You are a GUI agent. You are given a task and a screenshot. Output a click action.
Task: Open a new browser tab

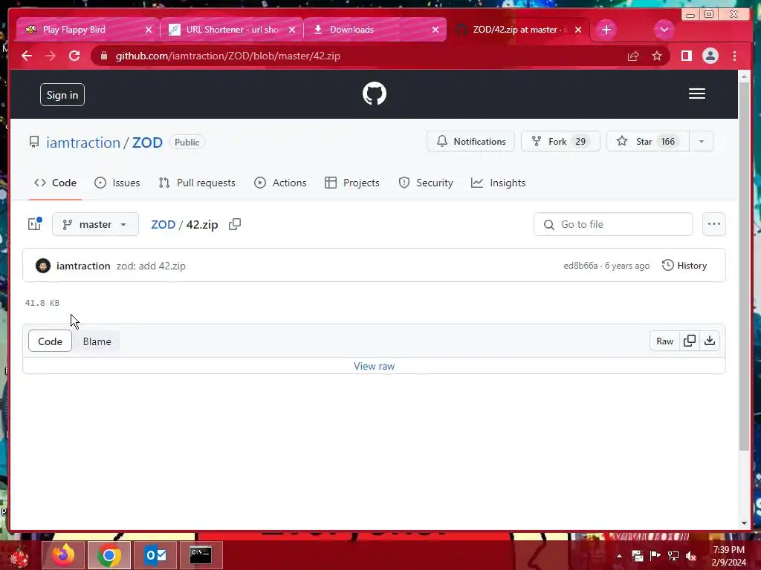pos(606,30)
